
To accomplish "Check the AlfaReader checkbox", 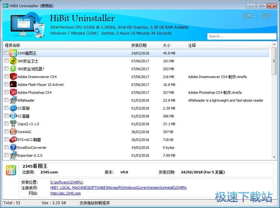I will click(6, 100).
